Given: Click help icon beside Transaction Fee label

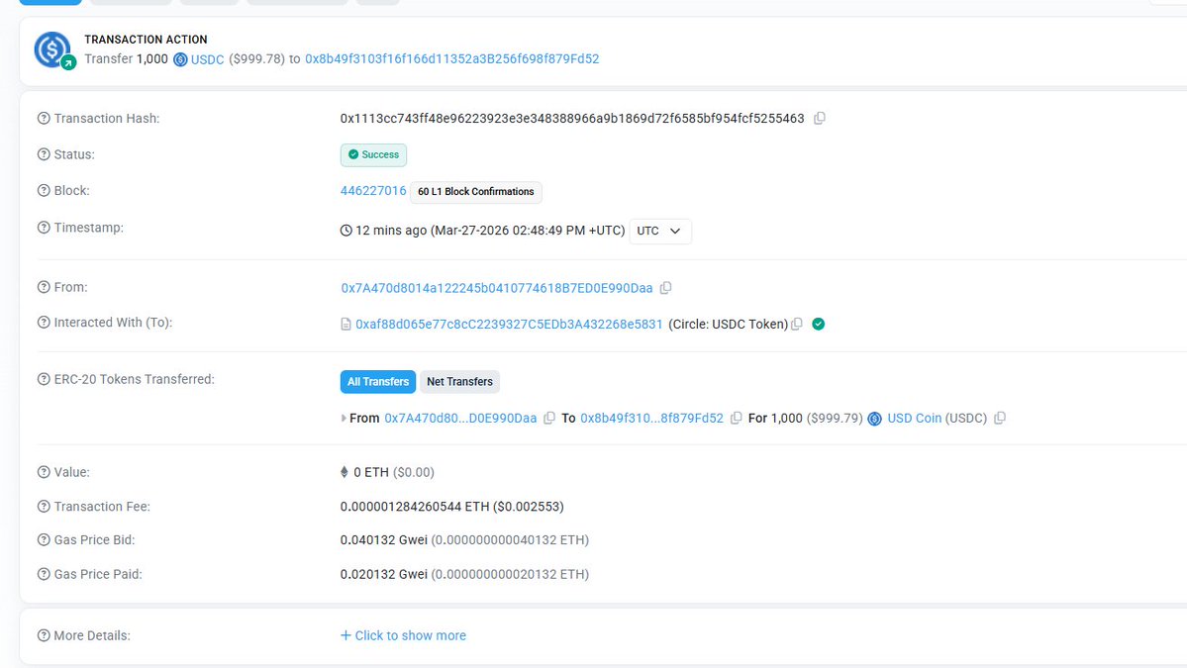Looking at the screenshot, I should [x=44, y=506].
